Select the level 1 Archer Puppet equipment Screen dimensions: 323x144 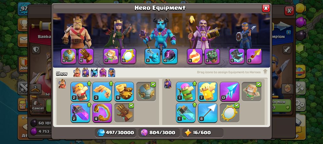pyautogui.click(x=186, y=91)
